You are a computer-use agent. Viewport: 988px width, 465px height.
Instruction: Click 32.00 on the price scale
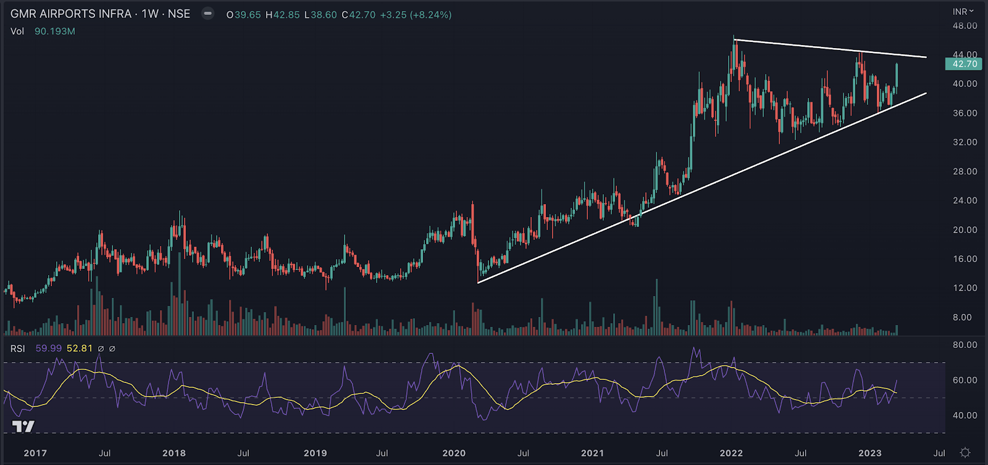click(965, 142)
